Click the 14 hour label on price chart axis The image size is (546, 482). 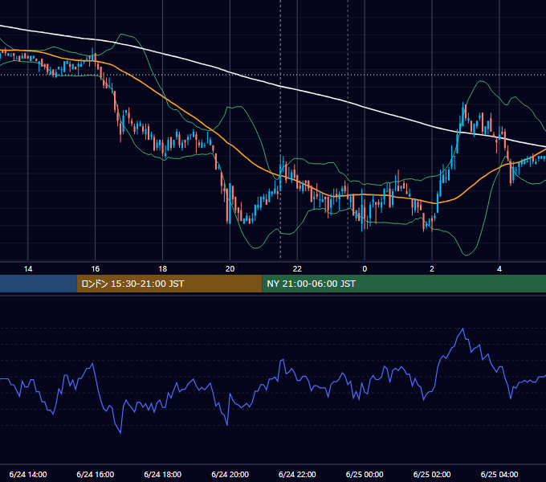[x=28, y=269]
